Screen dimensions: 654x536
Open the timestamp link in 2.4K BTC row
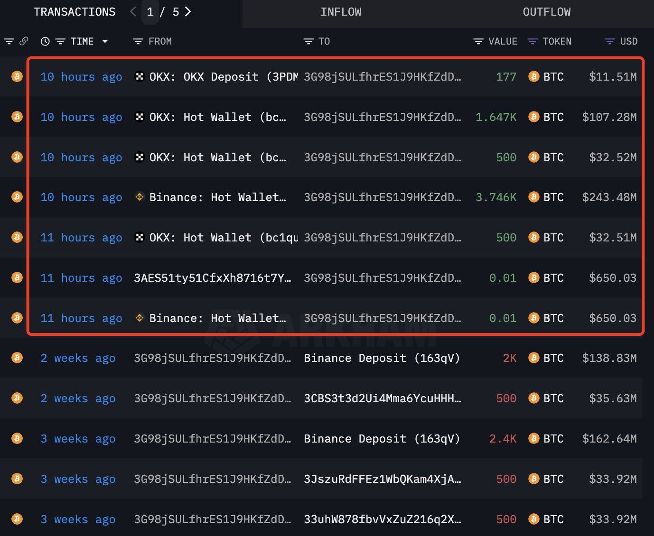tap(78, 439)
